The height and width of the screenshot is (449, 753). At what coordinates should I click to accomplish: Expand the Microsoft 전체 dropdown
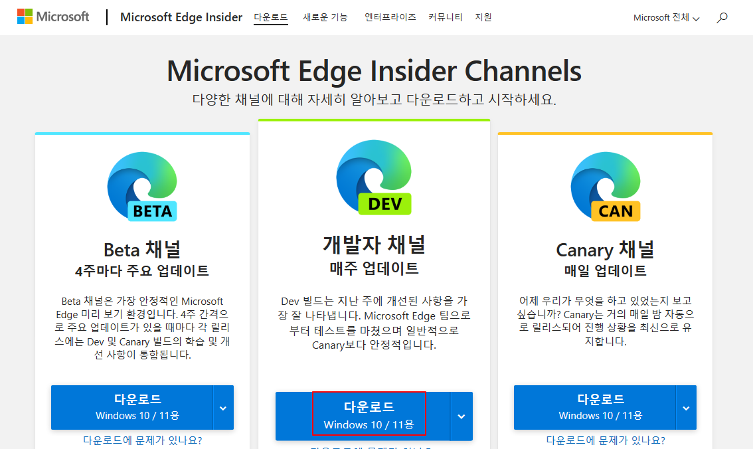(666, 18)
